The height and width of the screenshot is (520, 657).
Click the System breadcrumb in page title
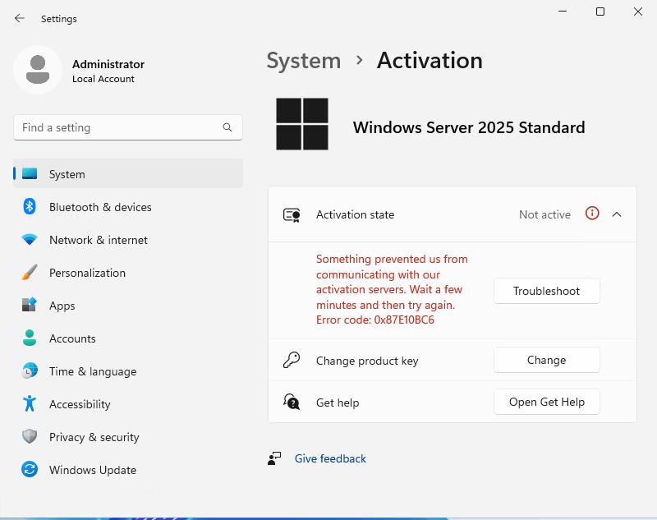[304, 61]
